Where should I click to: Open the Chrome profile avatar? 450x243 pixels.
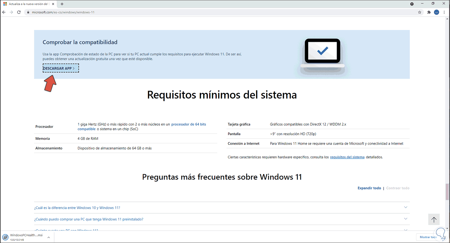pyautogui.click(x=436, y=12)
